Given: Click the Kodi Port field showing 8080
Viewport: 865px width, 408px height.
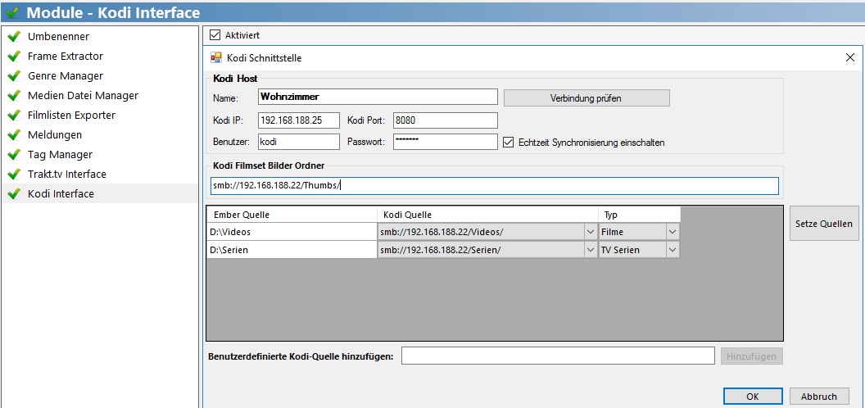Looking at the screenshot, I should (446, 120).
